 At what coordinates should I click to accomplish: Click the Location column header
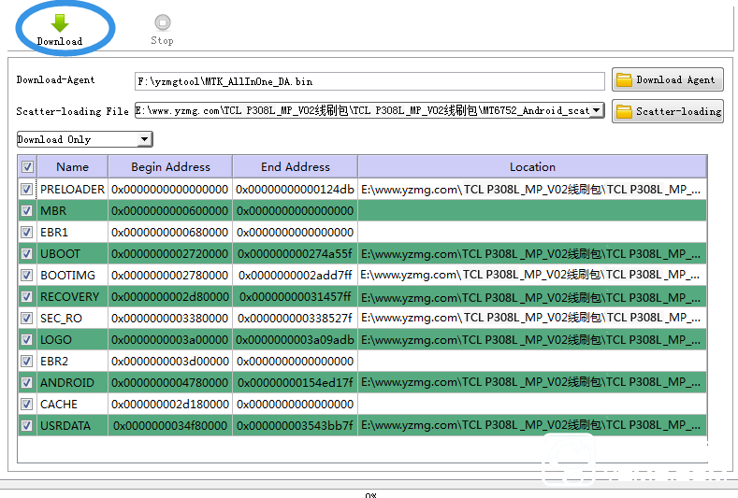(531, 167)
